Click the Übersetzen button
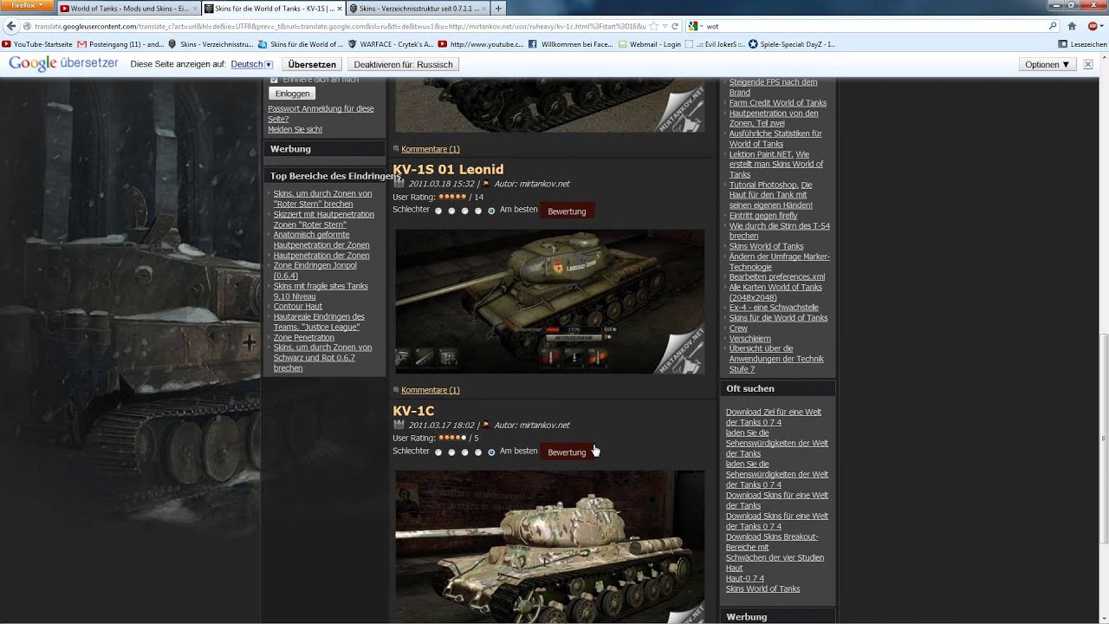Screen dimensions: 1109x624 pyautogui.click(x=312, y=64)
